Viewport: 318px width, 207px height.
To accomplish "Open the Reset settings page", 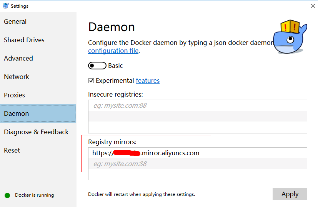I will 12,150.
